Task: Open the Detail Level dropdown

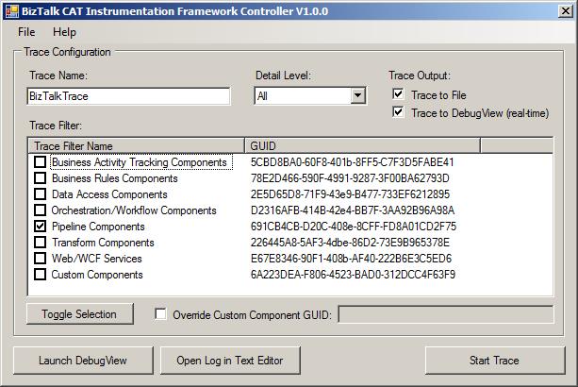Action: (358, 96)
